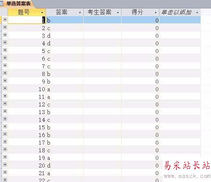
Task: Expand the subdatasheet for row 4
Action: pos(5,43)
